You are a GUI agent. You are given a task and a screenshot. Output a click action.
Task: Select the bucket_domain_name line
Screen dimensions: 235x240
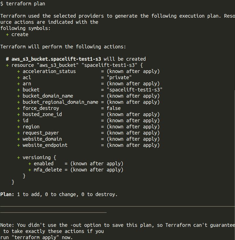(x=48, y=96)
